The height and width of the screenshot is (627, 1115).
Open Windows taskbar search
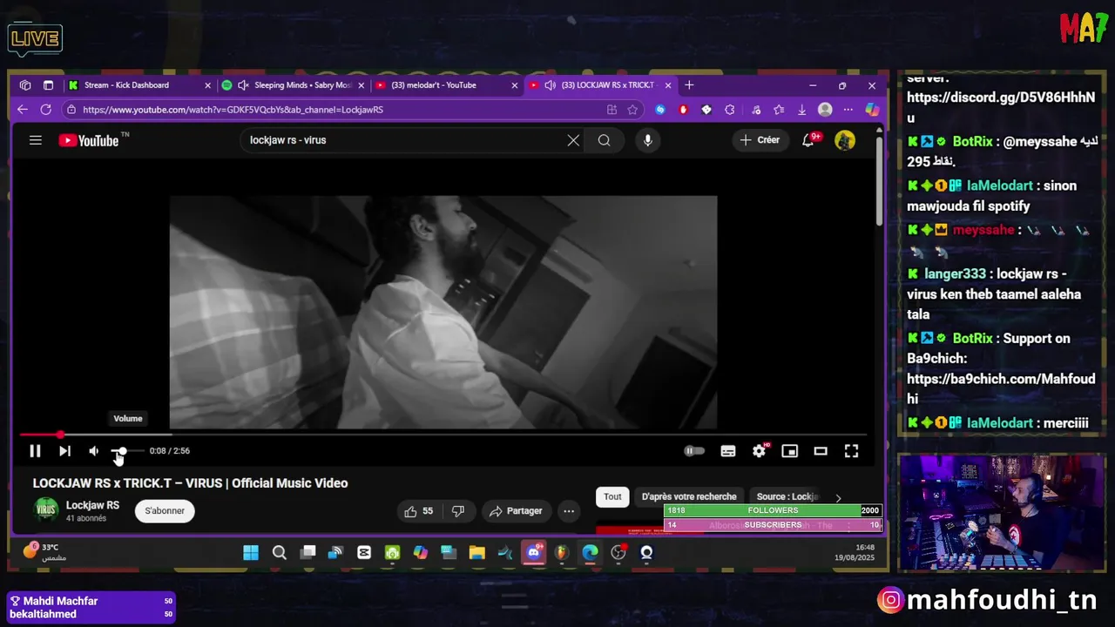pos(280,553)
